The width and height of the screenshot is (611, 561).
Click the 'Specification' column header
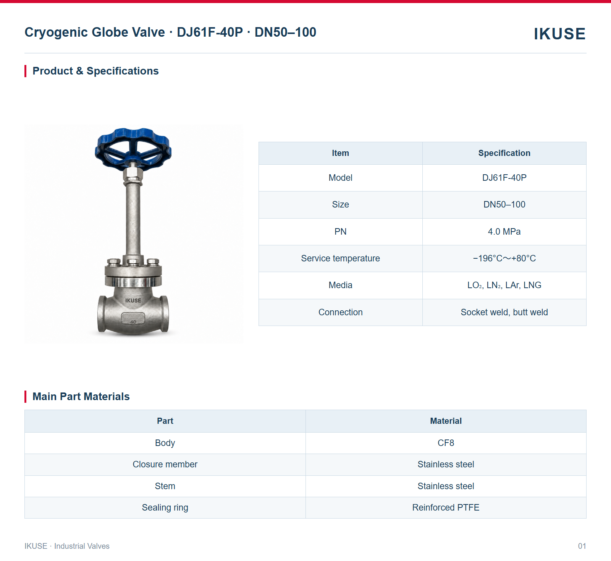click(504, 153)
